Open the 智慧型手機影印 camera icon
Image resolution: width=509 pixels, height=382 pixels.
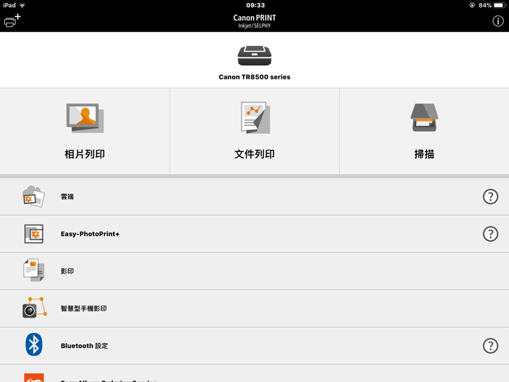(x=35, y=307)
